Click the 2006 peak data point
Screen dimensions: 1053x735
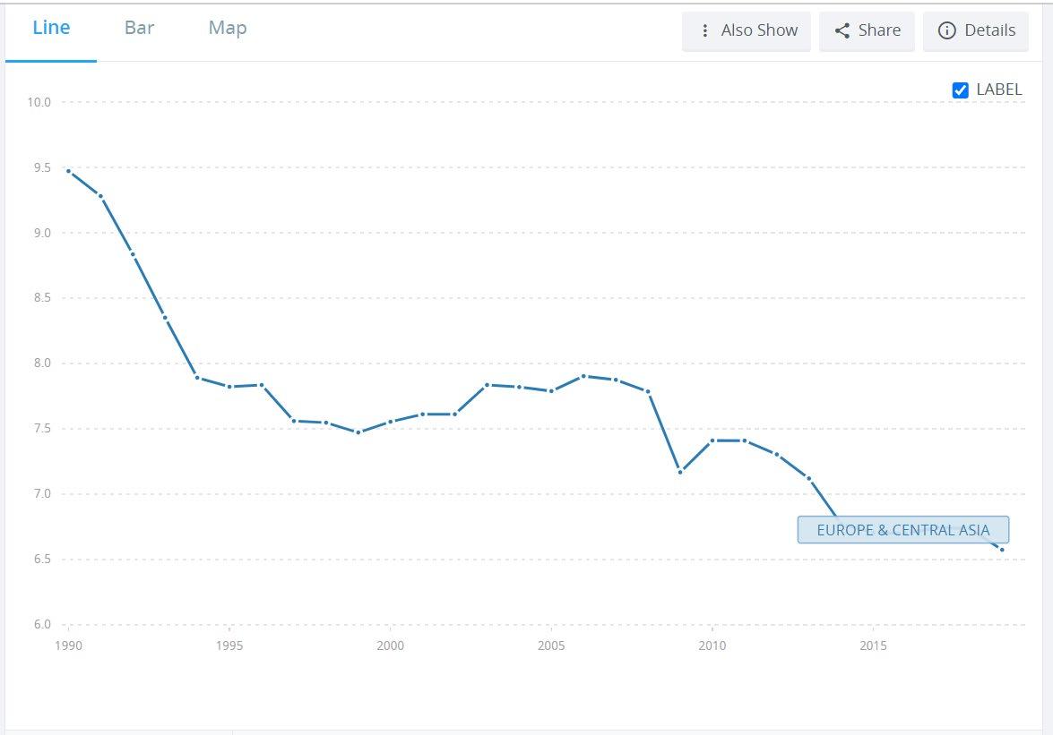583,376
